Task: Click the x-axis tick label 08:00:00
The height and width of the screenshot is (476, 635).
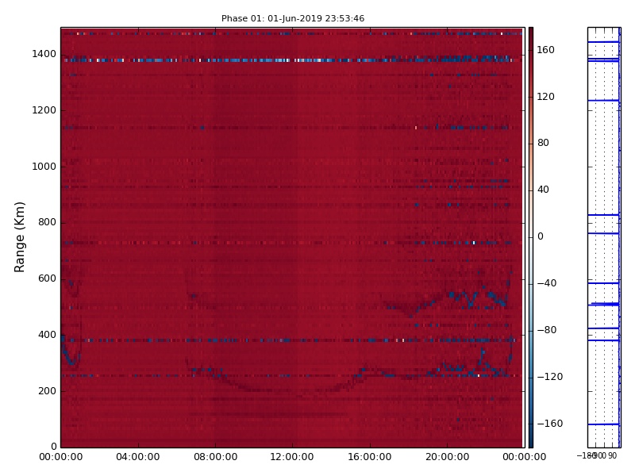Action: pyautogui.click(x=215, y=457)
